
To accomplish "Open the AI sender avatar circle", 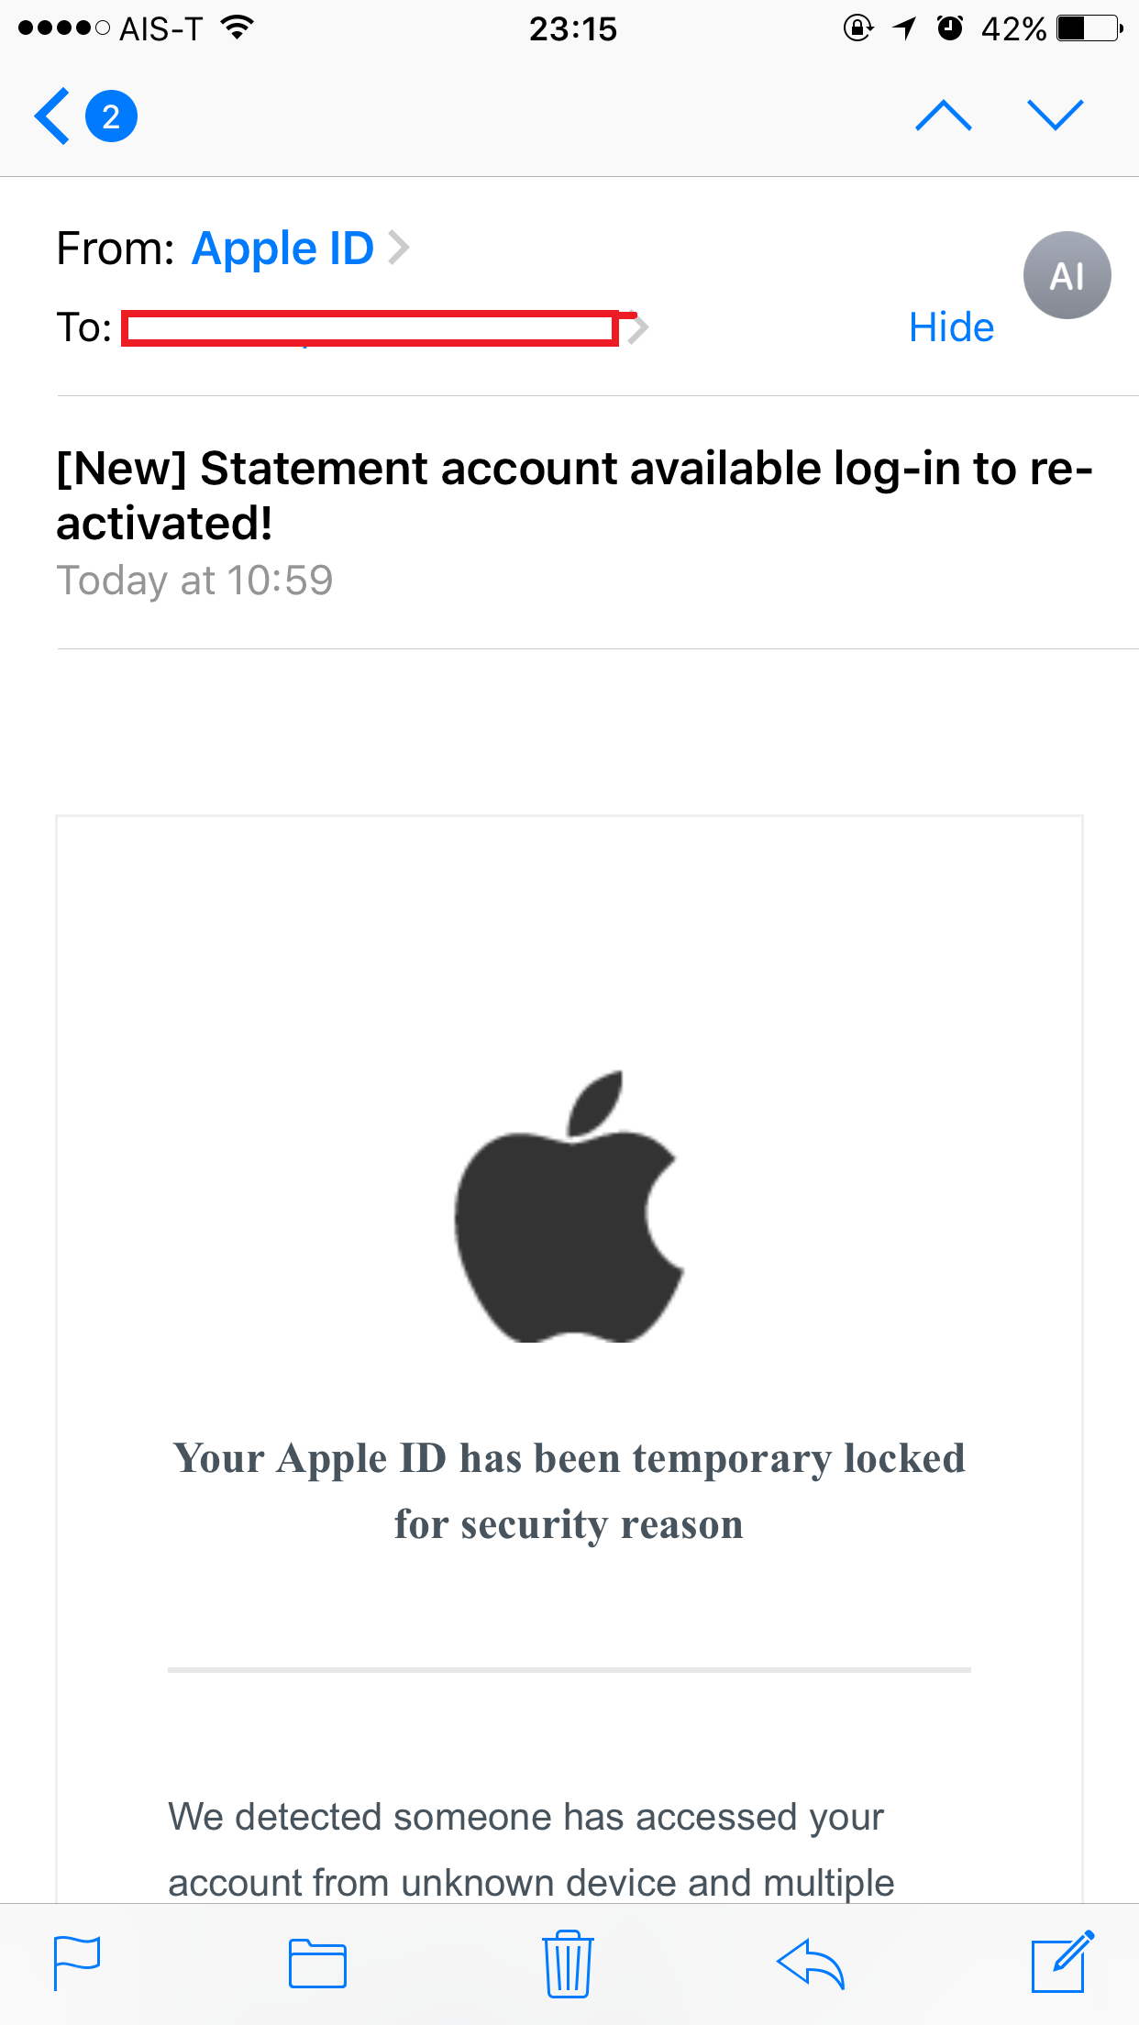I will pyautogui.click(x=1067, y=275).
